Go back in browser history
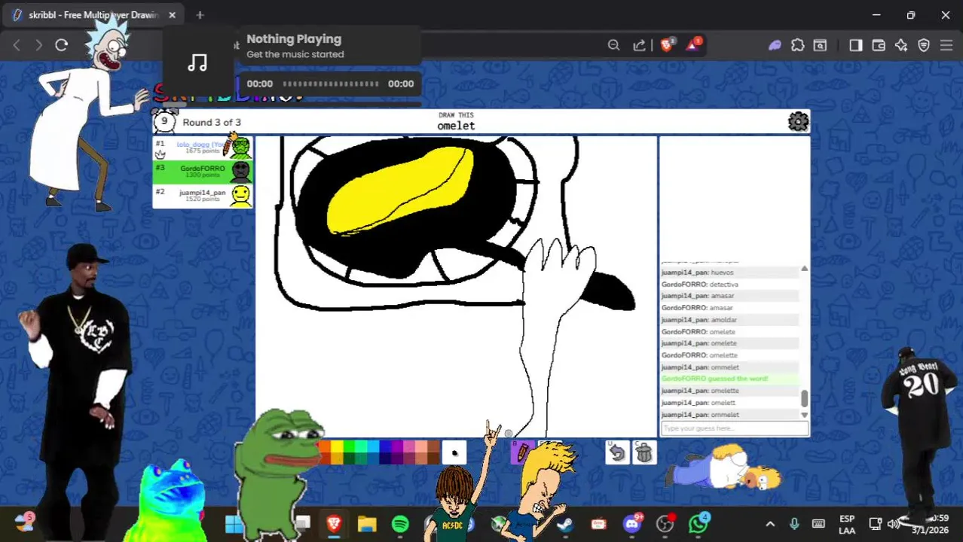Viewport: 963px width, 542px height. coord(17,45)
